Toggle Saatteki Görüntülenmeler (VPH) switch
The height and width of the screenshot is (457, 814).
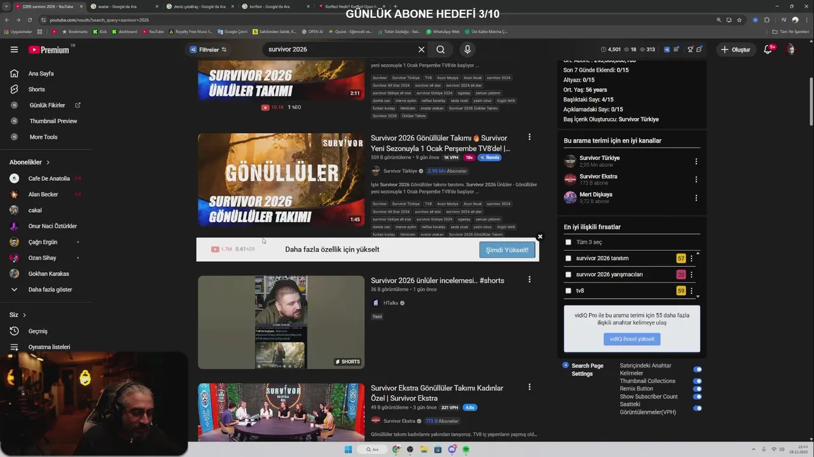[698, 408]
